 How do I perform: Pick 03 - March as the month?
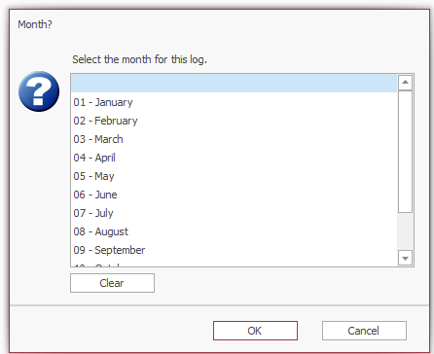[x=234, y=139]
